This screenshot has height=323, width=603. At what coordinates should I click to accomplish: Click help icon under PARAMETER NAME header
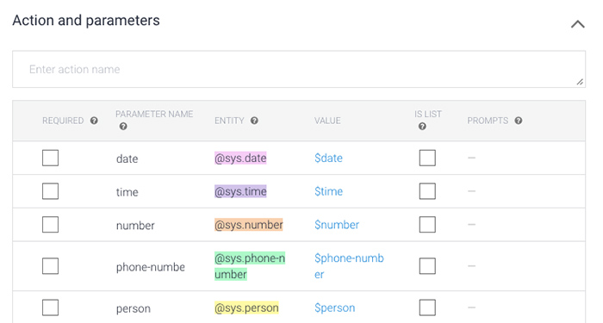123,126
